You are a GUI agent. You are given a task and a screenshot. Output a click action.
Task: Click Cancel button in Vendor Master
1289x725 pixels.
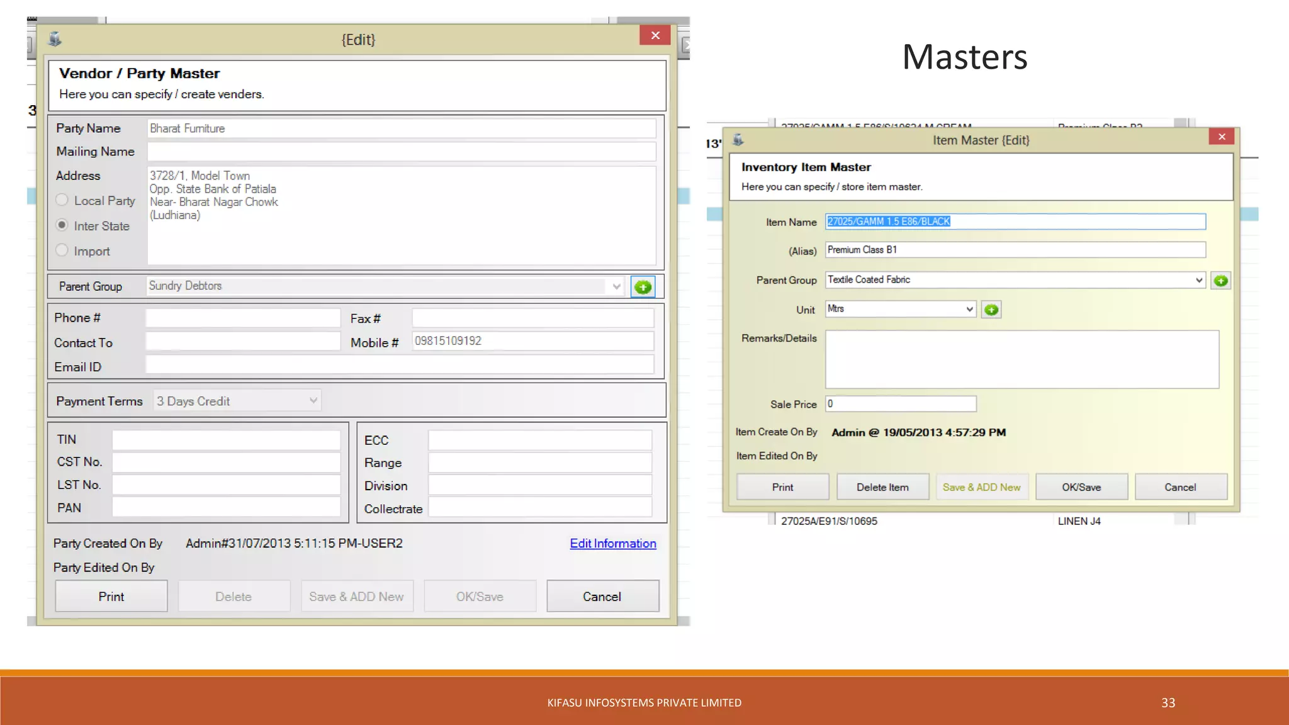click(x=602, y=596)
